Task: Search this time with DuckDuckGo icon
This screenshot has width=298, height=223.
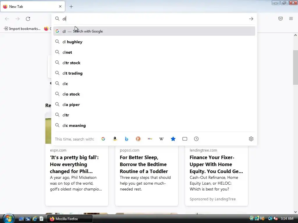Action: [x=138, y=139]
